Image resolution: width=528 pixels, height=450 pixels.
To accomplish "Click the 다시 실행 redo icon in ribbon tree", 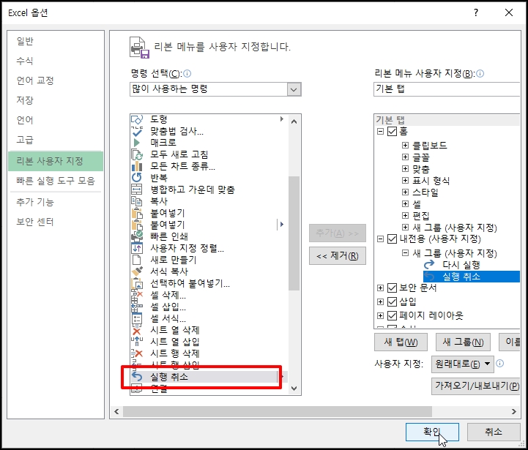I will coord(429,265).
